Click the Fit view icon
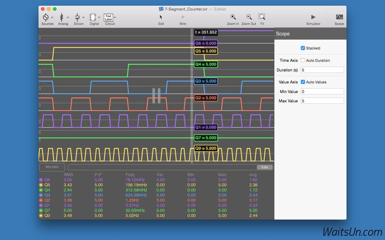The width and height of the screenshot is (385, 240). [262, 17]
